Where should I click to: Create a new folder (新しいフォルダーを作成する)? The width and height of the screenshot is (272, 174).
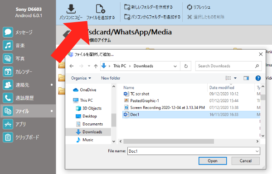(x=149, y=7)
